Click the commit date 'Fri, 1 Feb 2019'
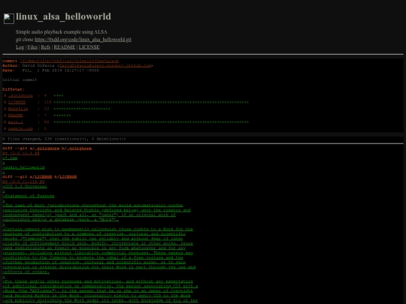 click(60, 71)
